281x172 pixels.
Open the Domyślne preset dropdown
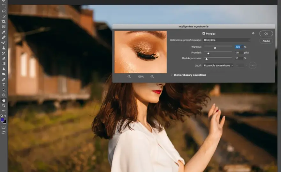click(x=227, y=40)
